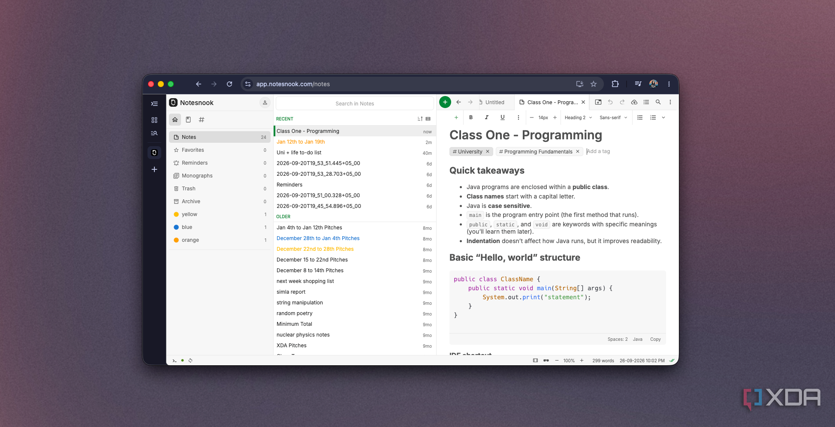Filter notes by yellow color
Screen dimensions: 835x427
pyautogui.click(x=220, y=214)
